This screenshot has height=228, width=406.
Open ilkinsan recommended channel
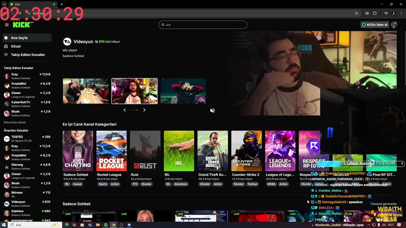(27, 194)
